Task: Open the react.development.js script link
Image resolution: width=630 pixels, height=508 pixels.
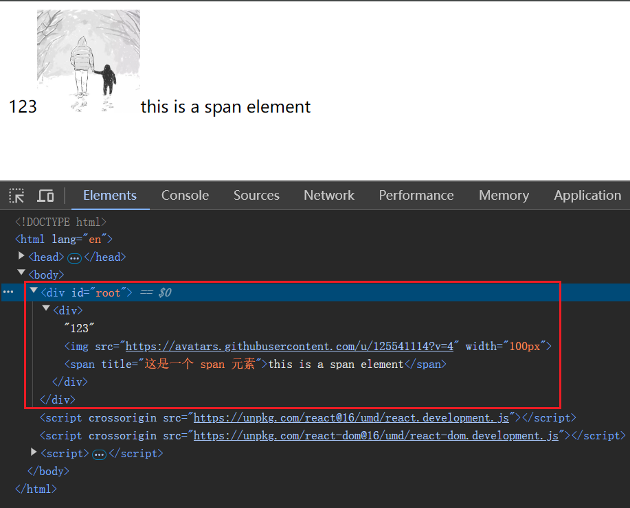Action: 351,417
